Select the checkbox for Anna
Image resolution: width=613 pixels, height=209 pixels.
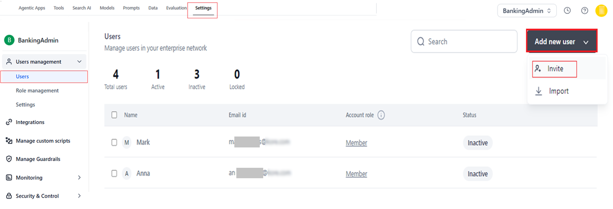tap(114, 173)
